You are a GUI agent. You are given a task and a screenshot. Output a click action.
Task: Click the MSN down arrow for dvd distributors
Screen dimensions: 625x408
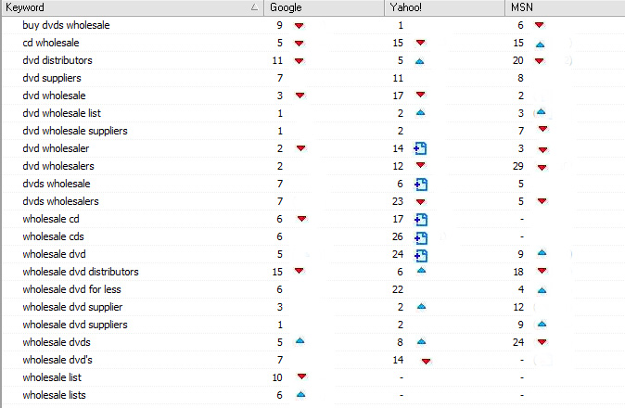coord(540,61)
